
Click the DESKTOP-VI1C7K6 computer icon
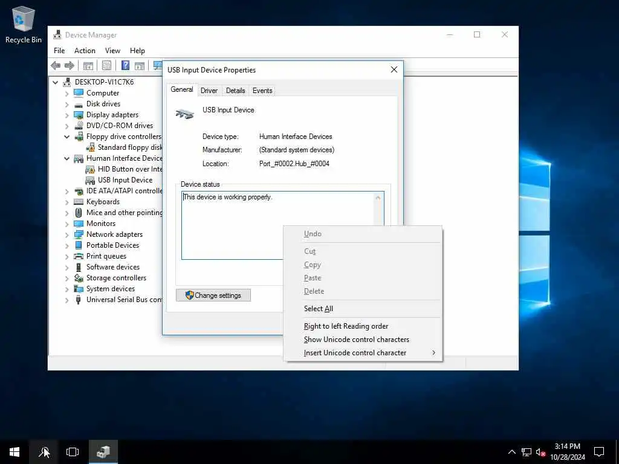click(x=67, y=82)
